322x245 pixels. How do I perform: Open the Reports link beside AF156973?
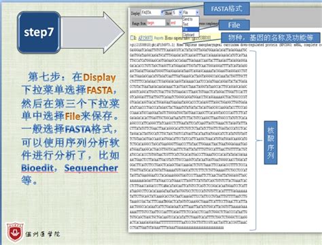159,38
